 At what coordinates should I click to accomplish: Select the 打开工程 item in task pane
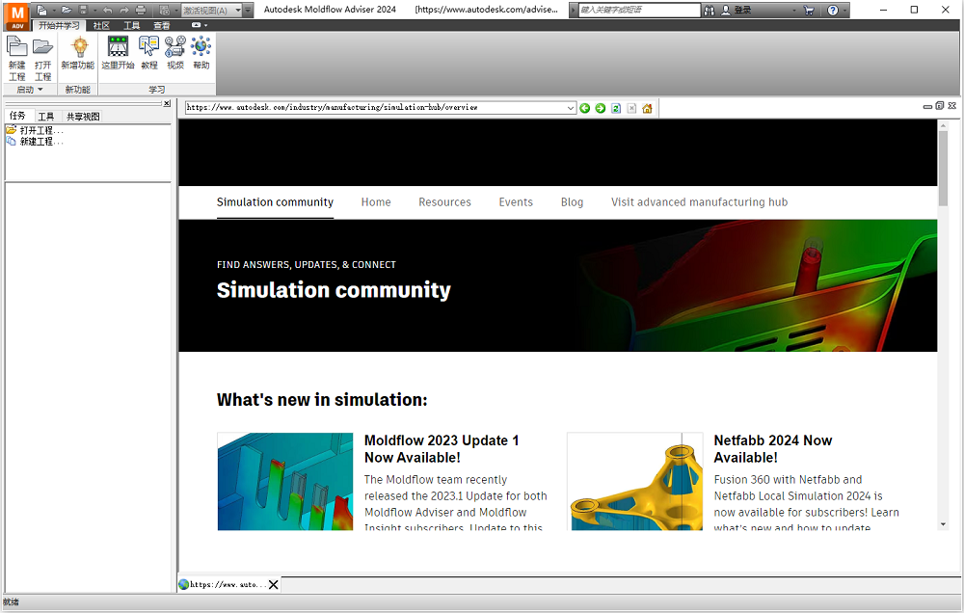[x=39, y=130]
